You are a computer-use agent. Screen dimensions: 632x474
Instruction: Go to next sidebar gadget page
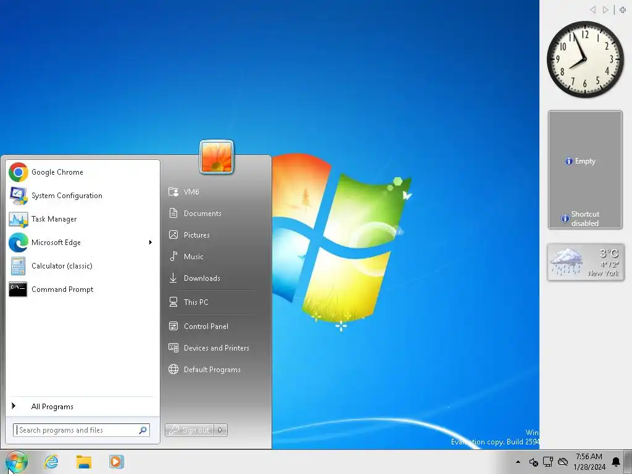pos(605,10)
